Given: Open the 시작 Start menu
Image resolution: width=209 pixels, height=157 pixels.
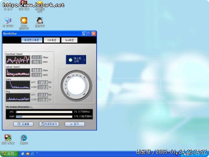Looking at the screenshot, I should pyautogui.click(x=9, y=154).
